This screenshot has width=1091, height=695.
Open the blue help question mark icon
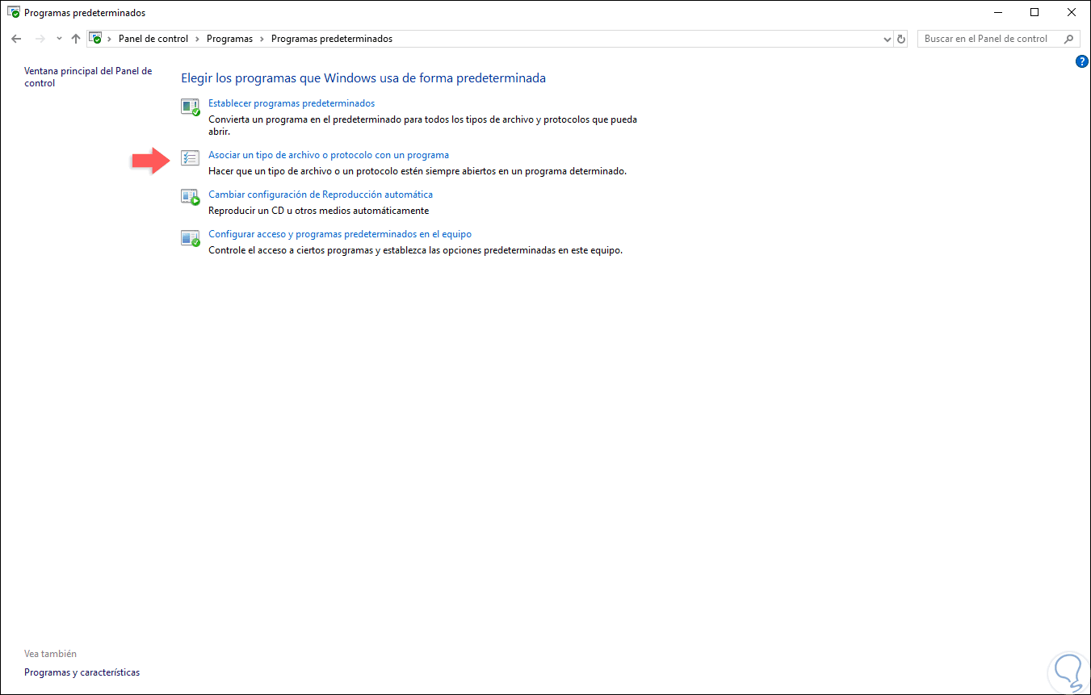pos(1082,61)
